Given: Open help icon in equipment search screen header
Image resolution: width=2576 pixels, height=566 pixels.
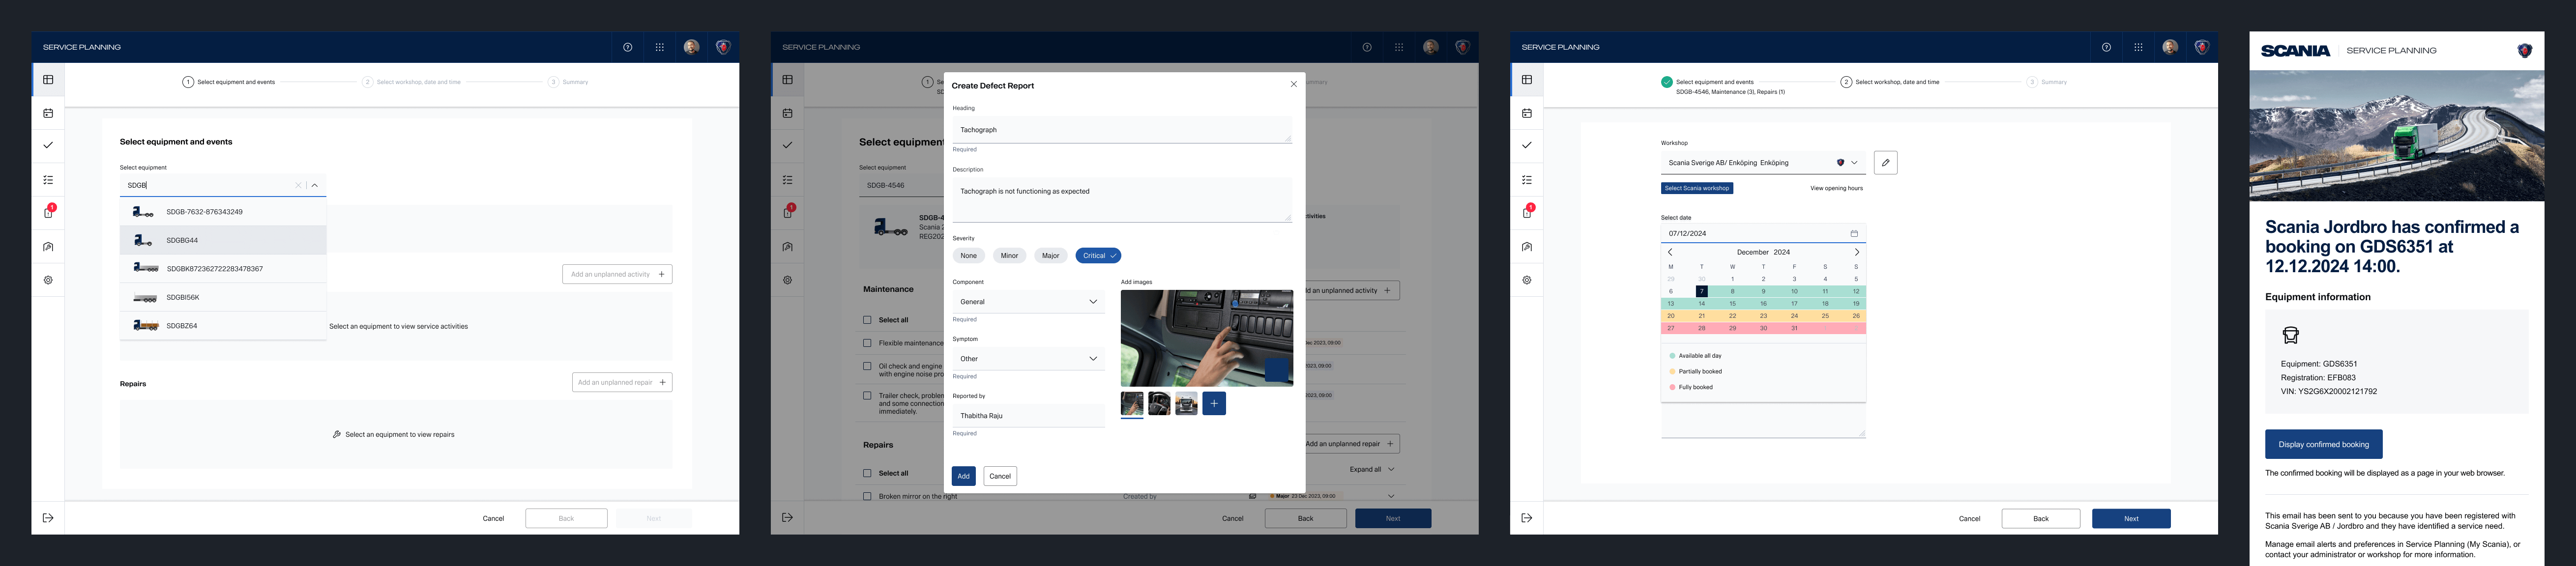Looking at the screenshot, I should point(628,47).
